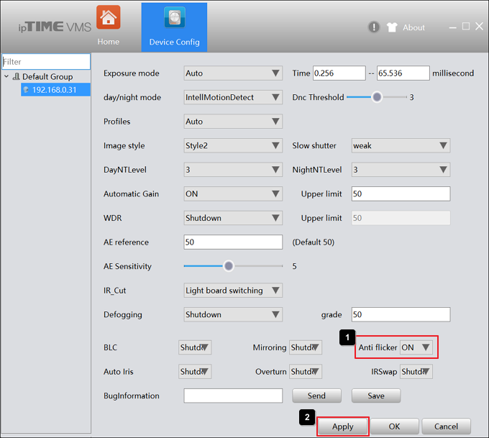Click the Defogging grade input field
The height and width of the screenshot is (438, 489).
click(401, 314)
